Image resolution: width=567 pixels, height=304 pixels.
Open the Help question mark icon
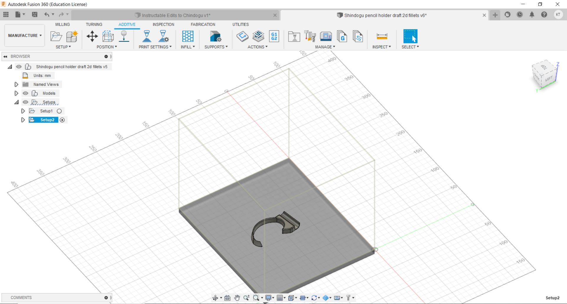pyautogui.click(x=544, y=15)
